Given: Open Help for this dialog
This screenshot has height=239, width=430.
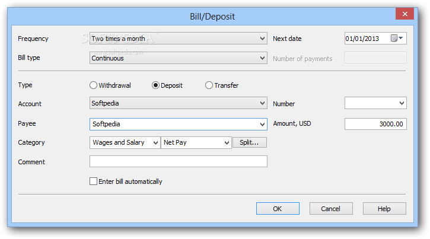Looking at the screenshot, I should tap(384, 209).
